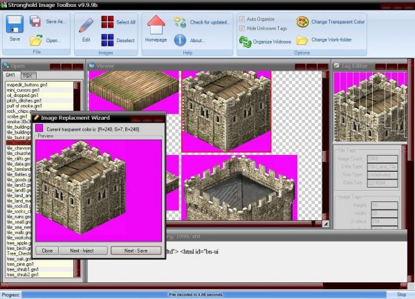Image resolution: width=415 pixels, height=299 pixels.
Task: Switch to the TGX tab
Action: tap(27, 74)
